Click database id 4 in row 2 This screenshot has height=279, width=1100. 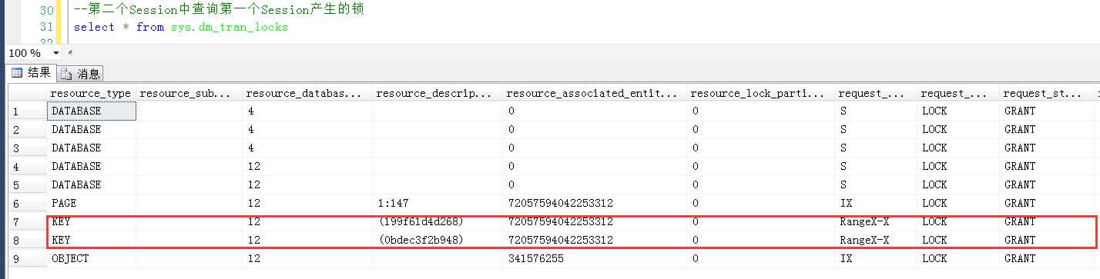tap(307, 130)
